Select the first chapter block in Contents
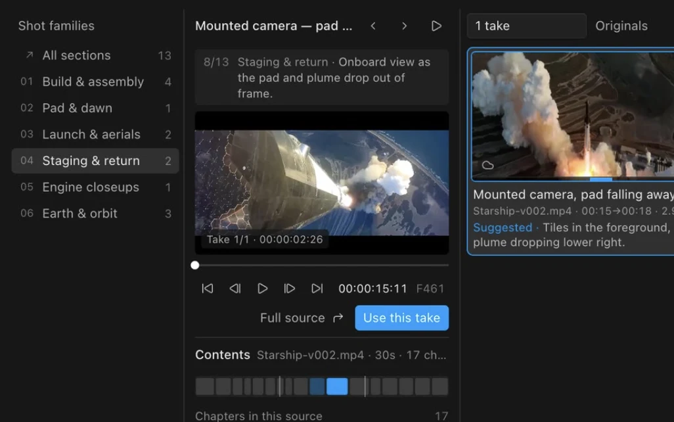Viewport: 674px width, 422px height. click(x=204, y=387)
